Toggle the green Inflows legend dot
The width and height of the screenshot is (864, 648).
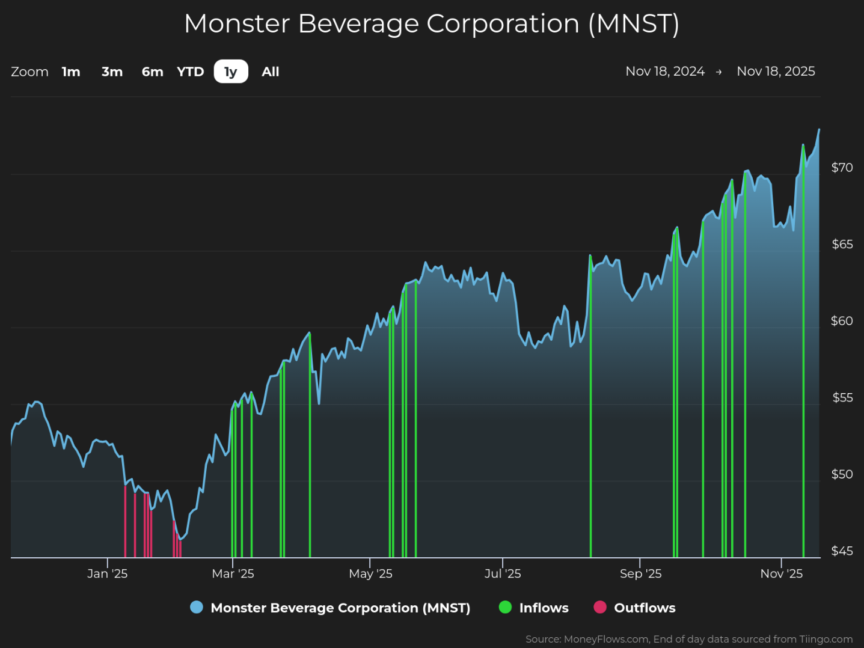click(505, 607)
